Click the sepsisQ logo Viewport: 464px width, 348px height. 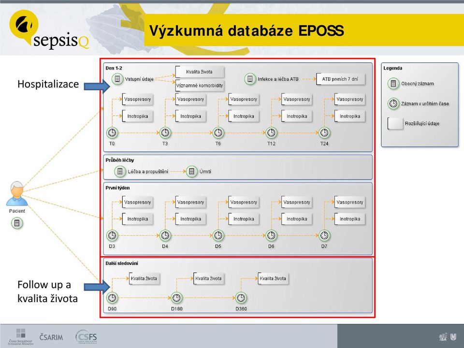click(x=49, y=30)
